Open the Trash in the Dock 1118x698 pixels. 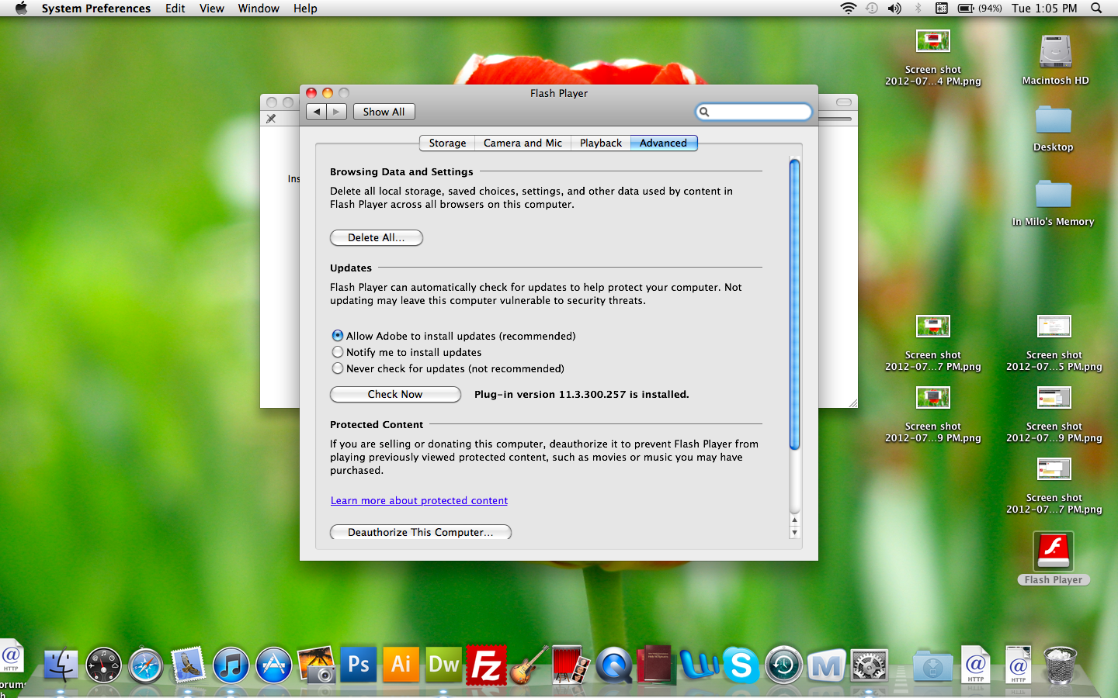[x=1060, y=665]
